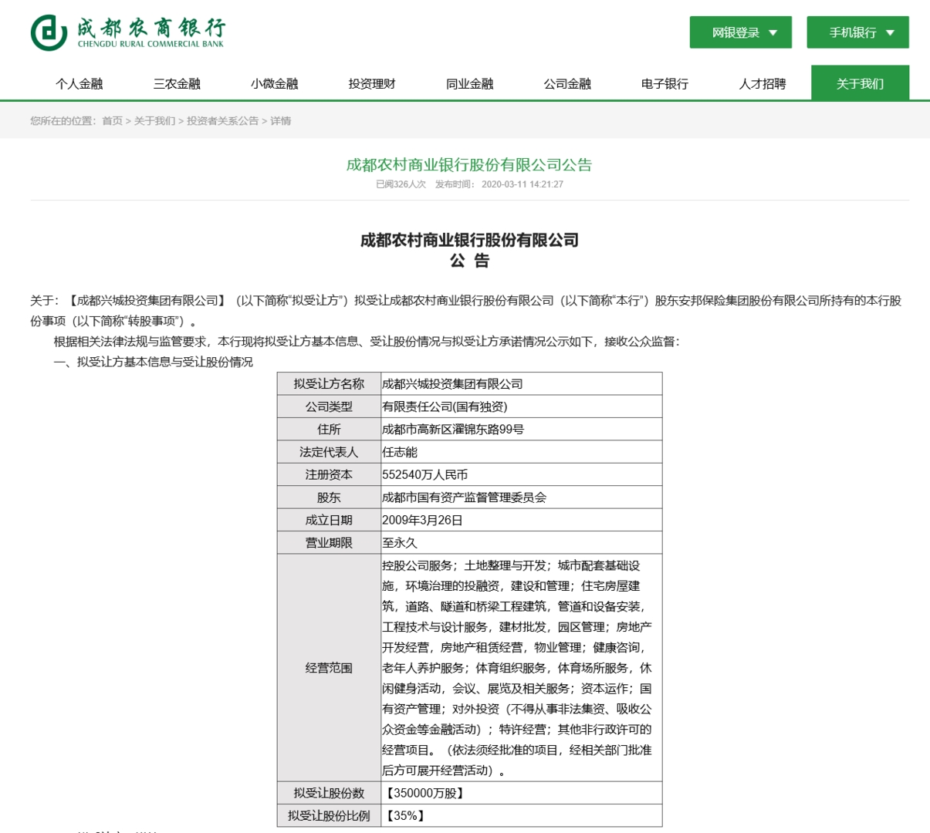The height and width of the screenshot is (833, 930).
Task: Open the 个人金融 menu
Action: [x=79, y=83]
